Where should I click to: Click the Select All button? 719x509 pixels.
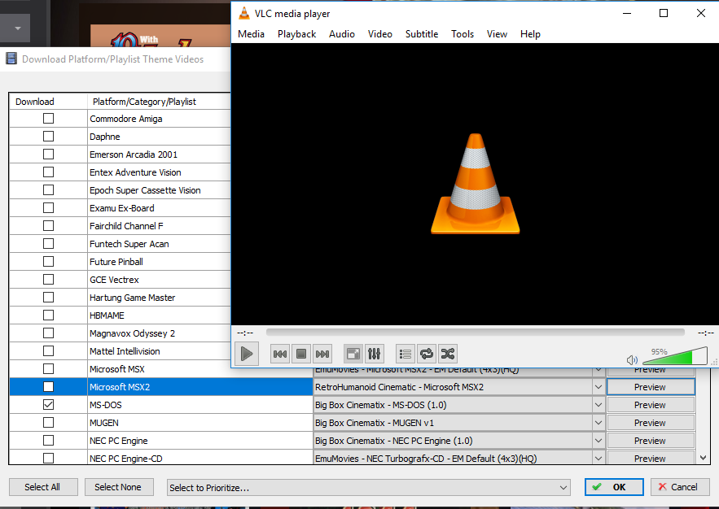43,487
